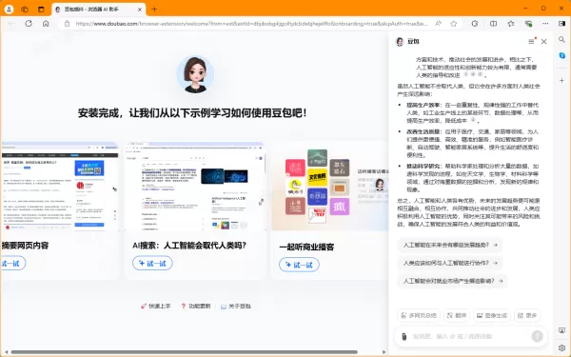Open the 豆包 panel menu icon
Screen dimensions: 571x357
[x=531, y=42]
